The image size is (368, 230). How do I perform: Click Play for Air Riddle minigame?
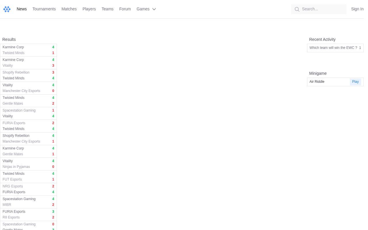pyautogui.click(x=355, y=82)
